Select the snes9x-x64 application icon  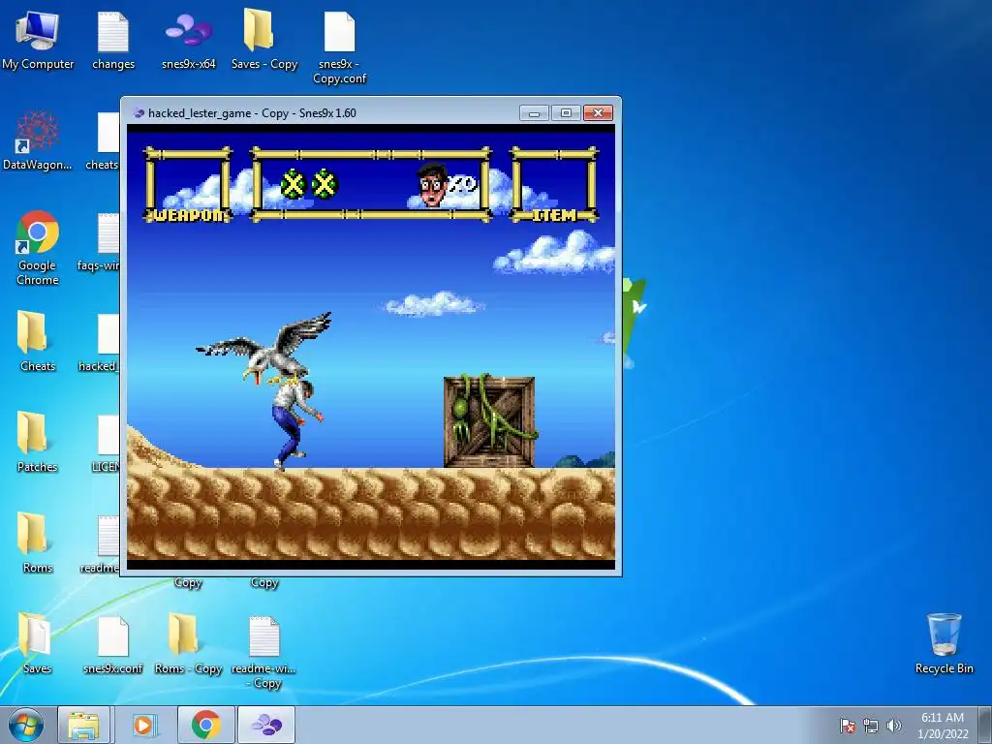pyautogui.click(x=189, y=39)
